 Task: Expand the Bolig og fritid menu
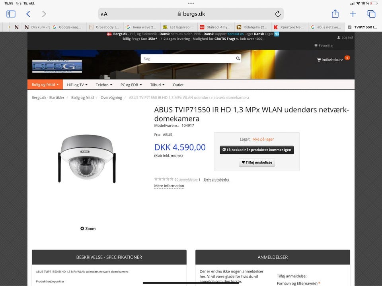(x=45, y=84)
